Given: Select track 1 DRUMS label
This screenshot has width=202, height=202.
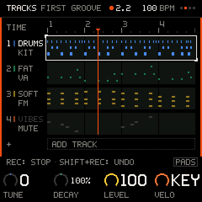Looking at the screenshot, I should click(x=31, y=43).
